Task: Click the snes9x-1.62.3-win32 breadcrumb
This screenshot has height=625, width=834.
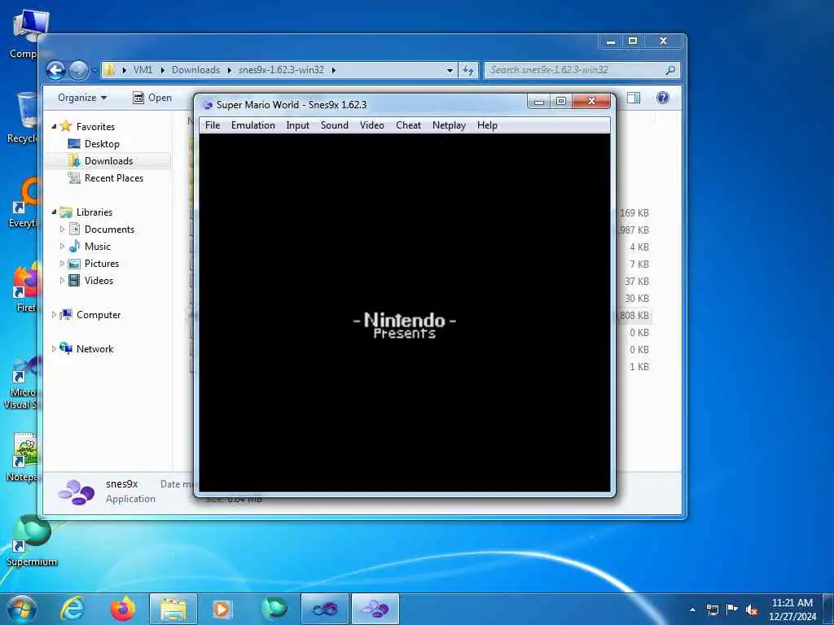Action: [281, 70]
